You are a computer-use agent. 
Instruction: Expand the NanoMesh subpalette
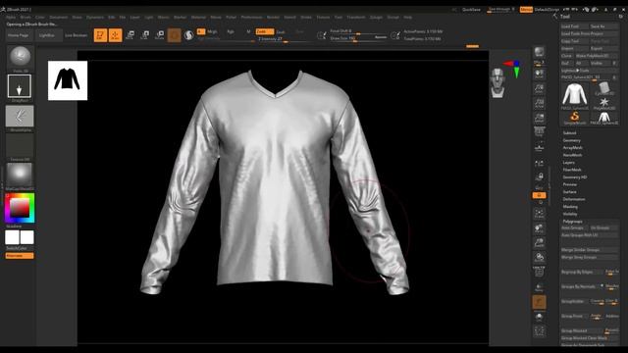[572, 155]
